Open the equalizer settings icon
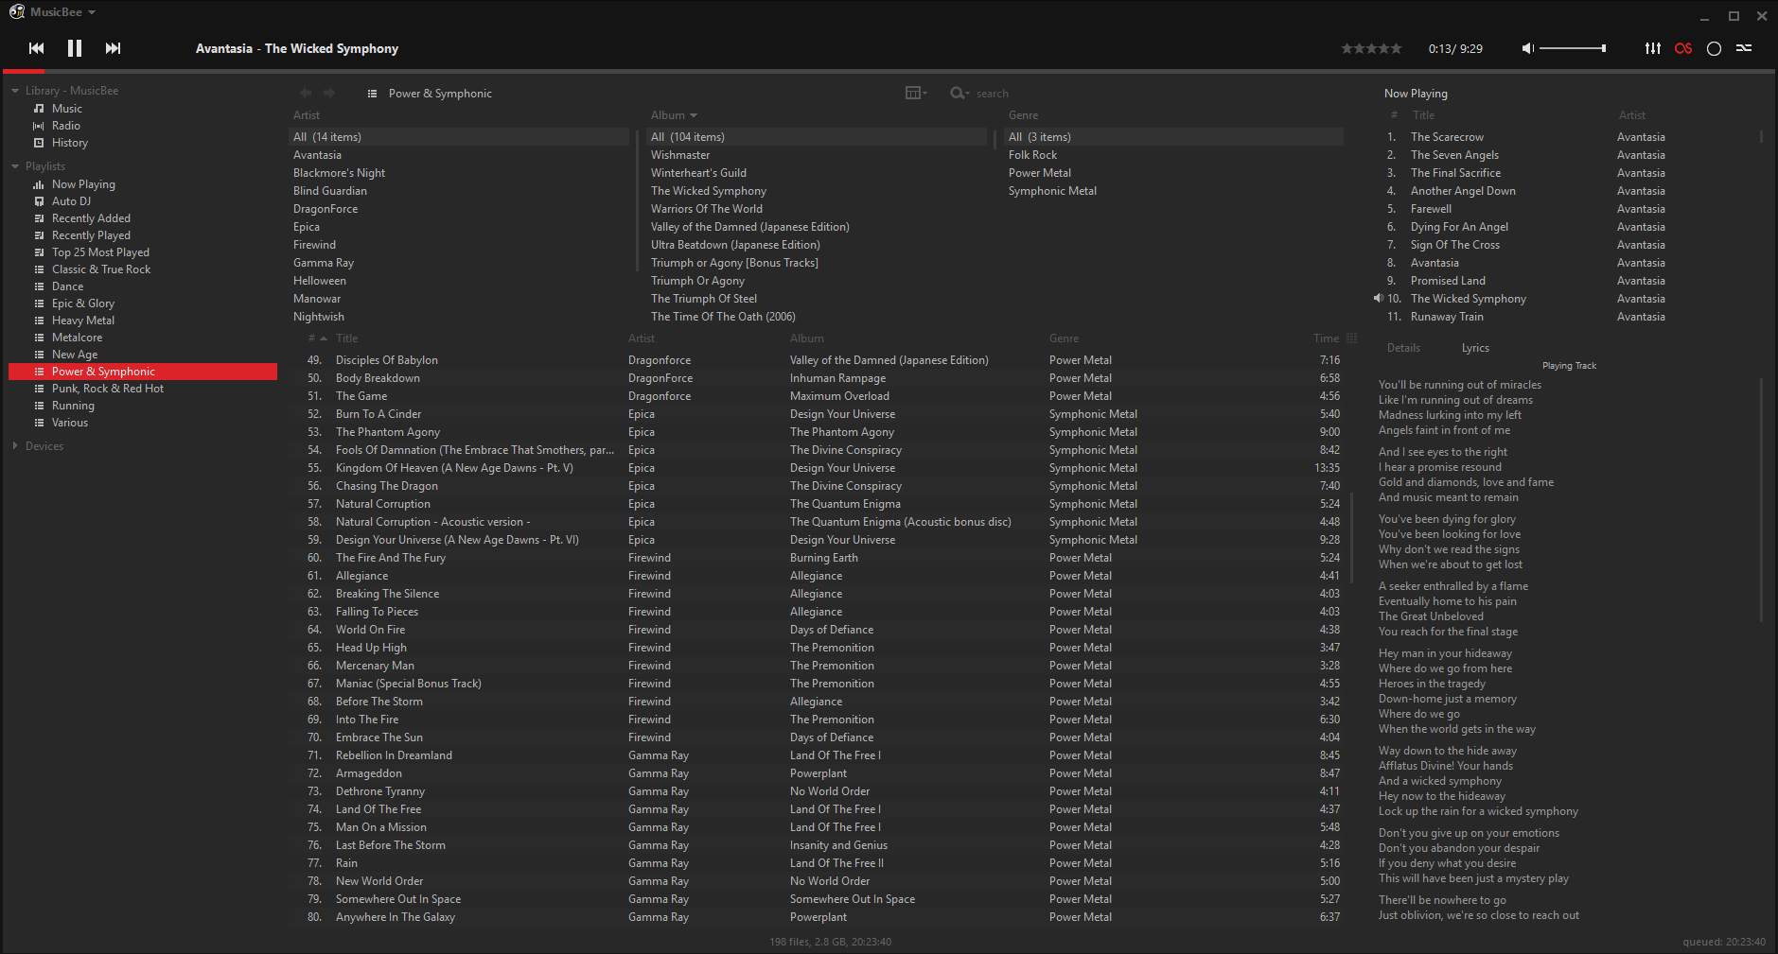 click(1653, 48)
